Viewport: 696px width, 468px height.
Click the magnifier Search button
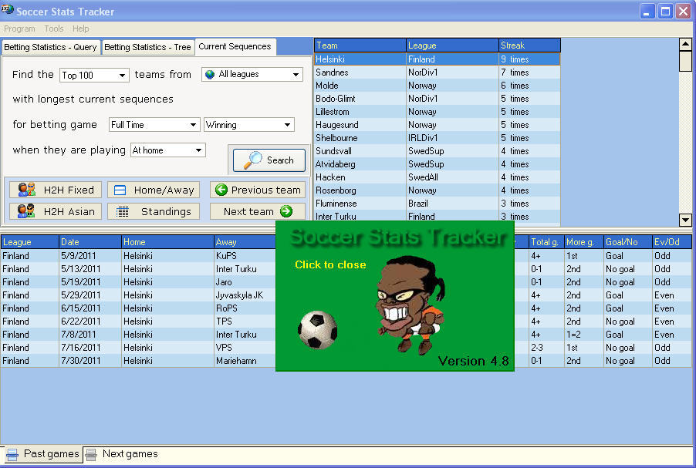[x=269, y=160]
